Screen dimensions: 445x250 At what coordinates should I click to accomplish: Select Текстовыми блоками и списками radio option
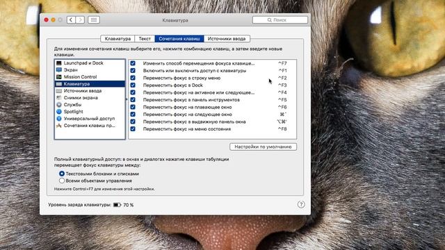pos(62,174)
